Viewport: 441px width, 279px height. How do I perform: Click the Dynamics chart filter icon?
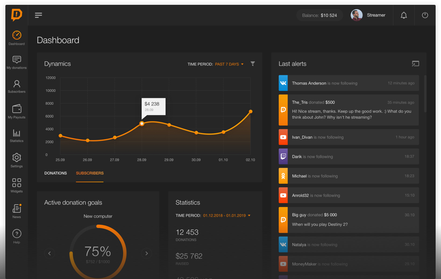tap(253, 64)
